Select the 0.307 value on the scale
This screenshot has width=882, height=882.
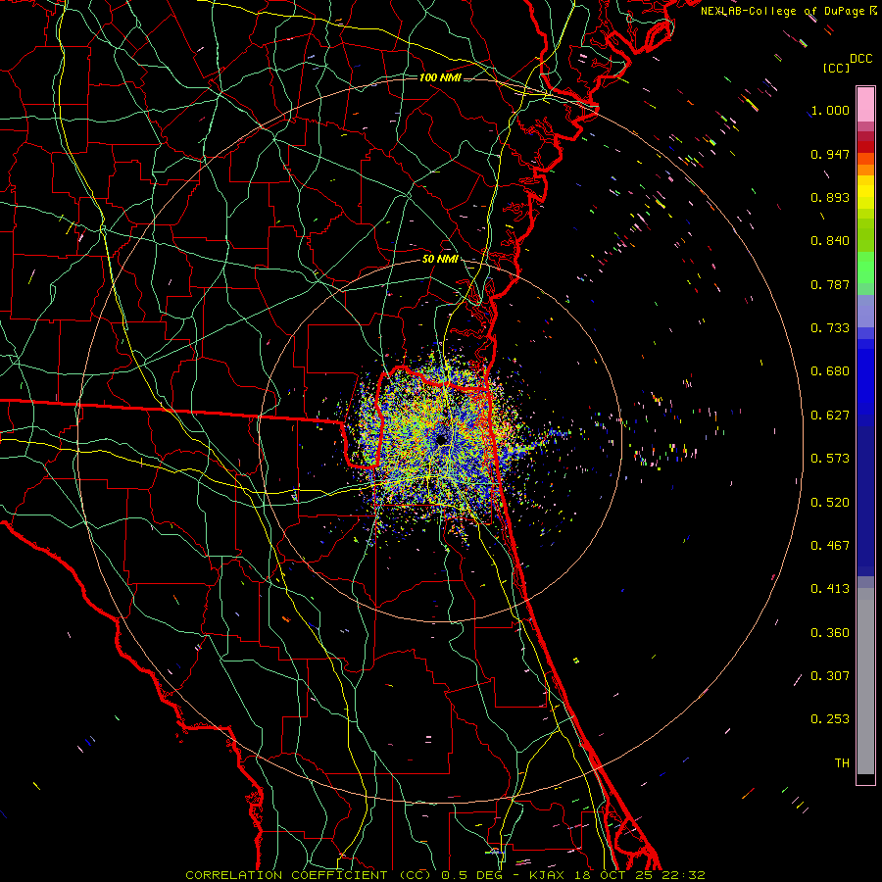pyautogui.click(x=830, y=676)
